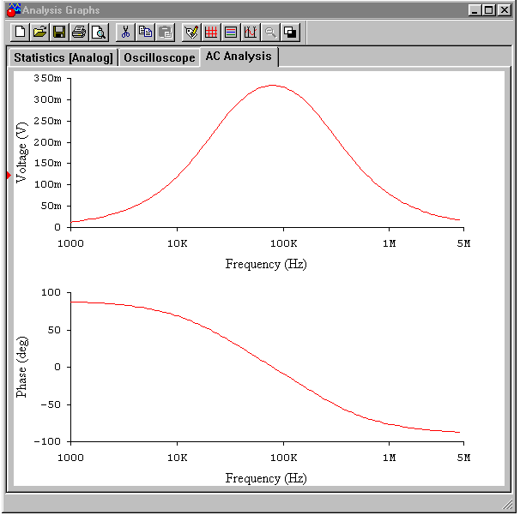
Task: Click the -50 phase axis value
Action: 51,404
